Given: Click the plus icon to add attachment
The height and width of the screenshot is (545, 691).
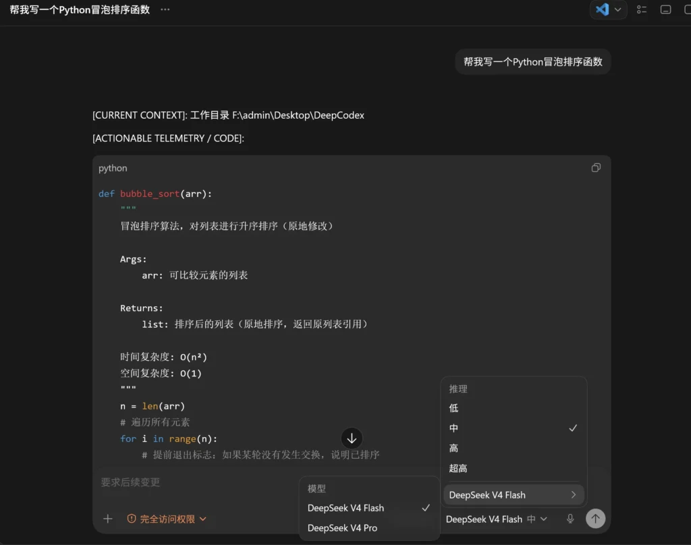Looking at the screenshot, I should tap(108, 519).
